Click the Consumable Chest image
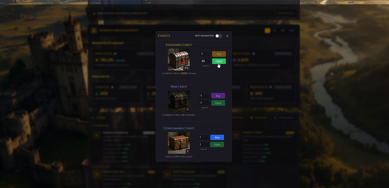The height and width of the screenshot is (188, 389). pos(179,143)
